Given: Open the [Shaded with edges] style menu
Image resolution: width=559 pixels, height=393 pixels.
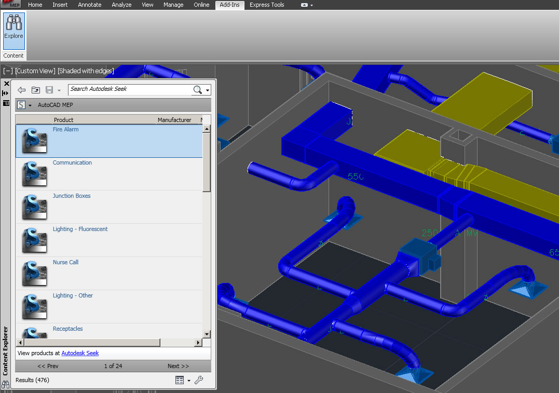Looking at the screenshot, I should pos(86,71).
